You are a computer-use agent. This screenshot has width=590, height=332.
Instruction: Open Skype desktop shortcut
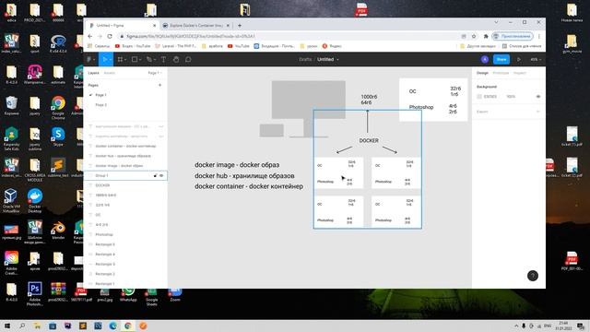[x=58, y=137]
